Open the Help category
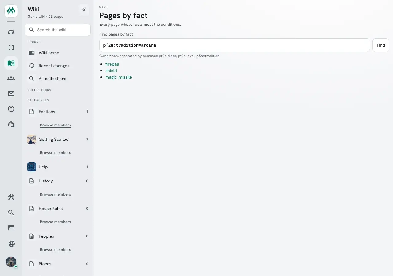393x276 pixels. pos(58,167)
